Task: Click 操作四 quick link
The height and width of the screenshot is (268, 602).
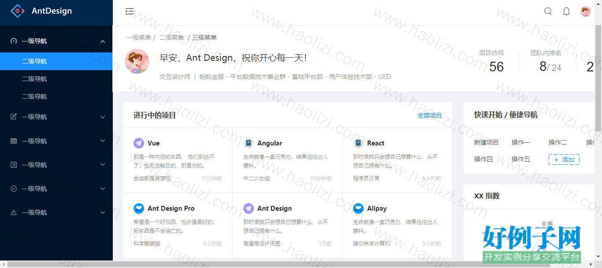Action: click(483, 159)
